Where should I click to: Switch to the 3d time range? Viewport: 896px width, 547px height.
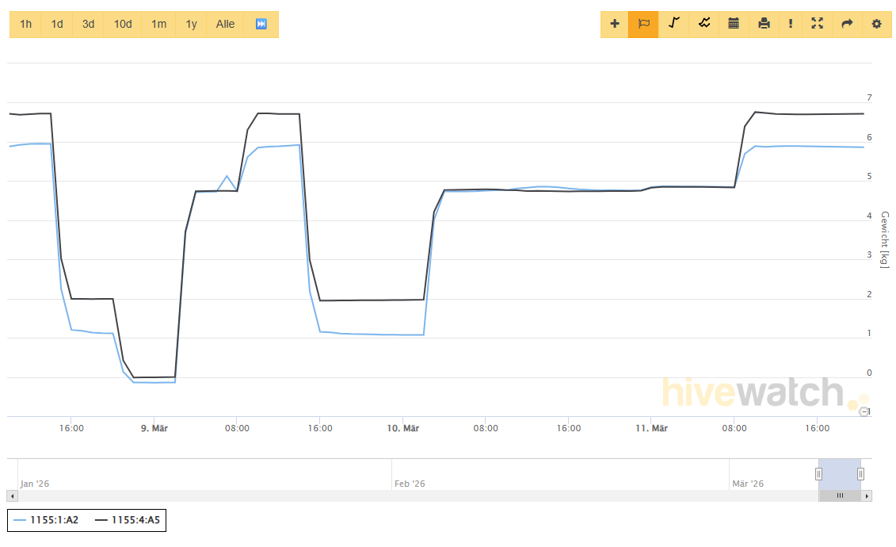point(88,24)
